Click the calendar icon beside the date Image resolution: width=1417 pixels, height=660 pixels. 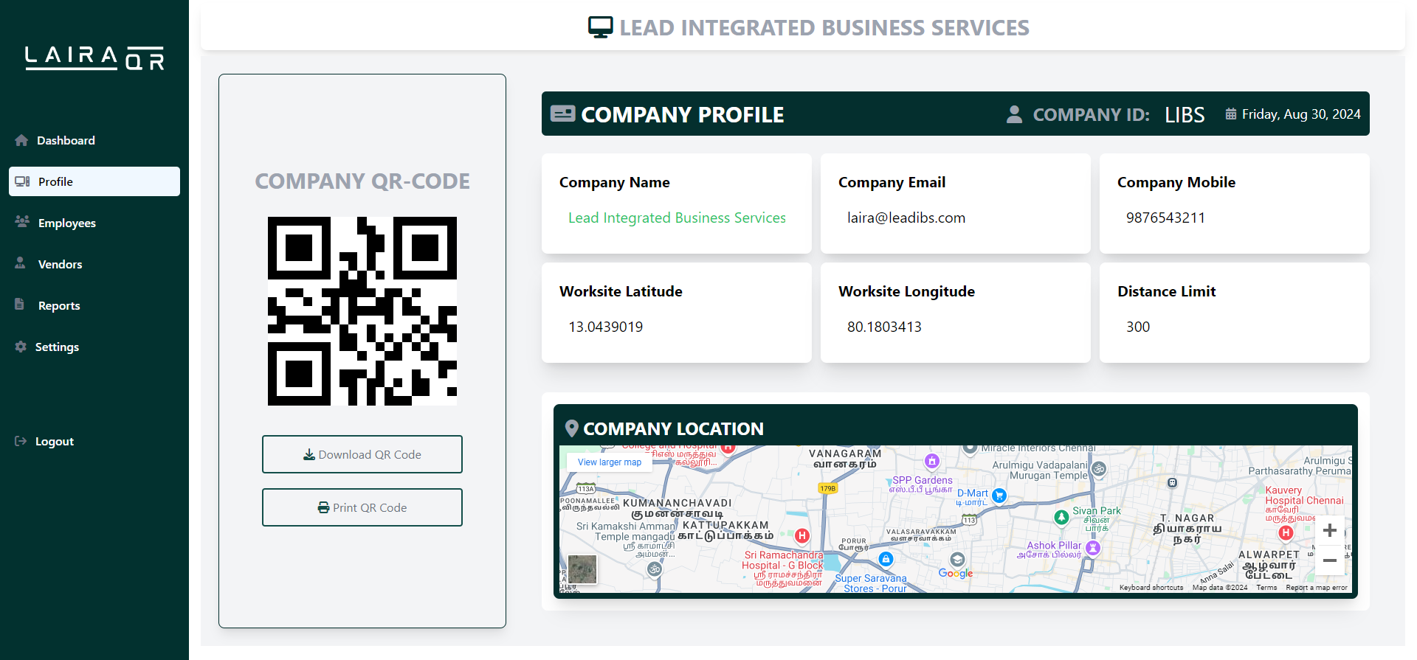pyautogui.click(x=1231, y=114)
